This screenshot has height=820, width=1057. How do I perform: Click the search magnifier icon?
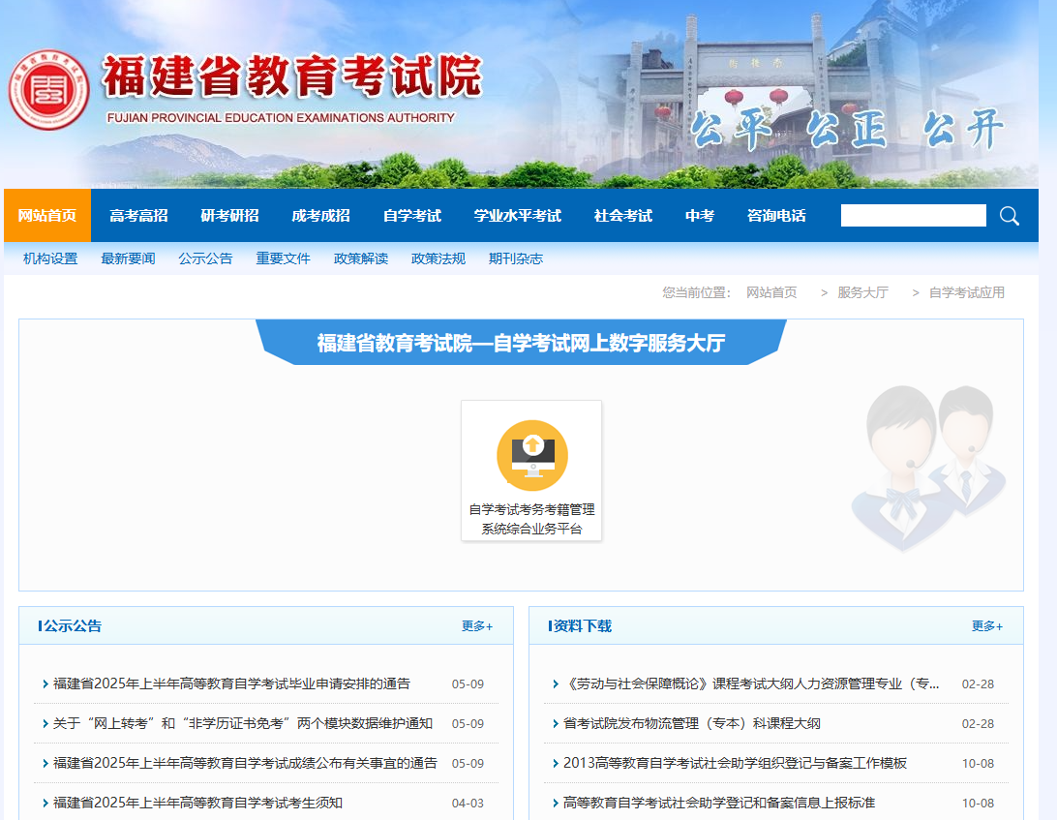coord(1009,216)
